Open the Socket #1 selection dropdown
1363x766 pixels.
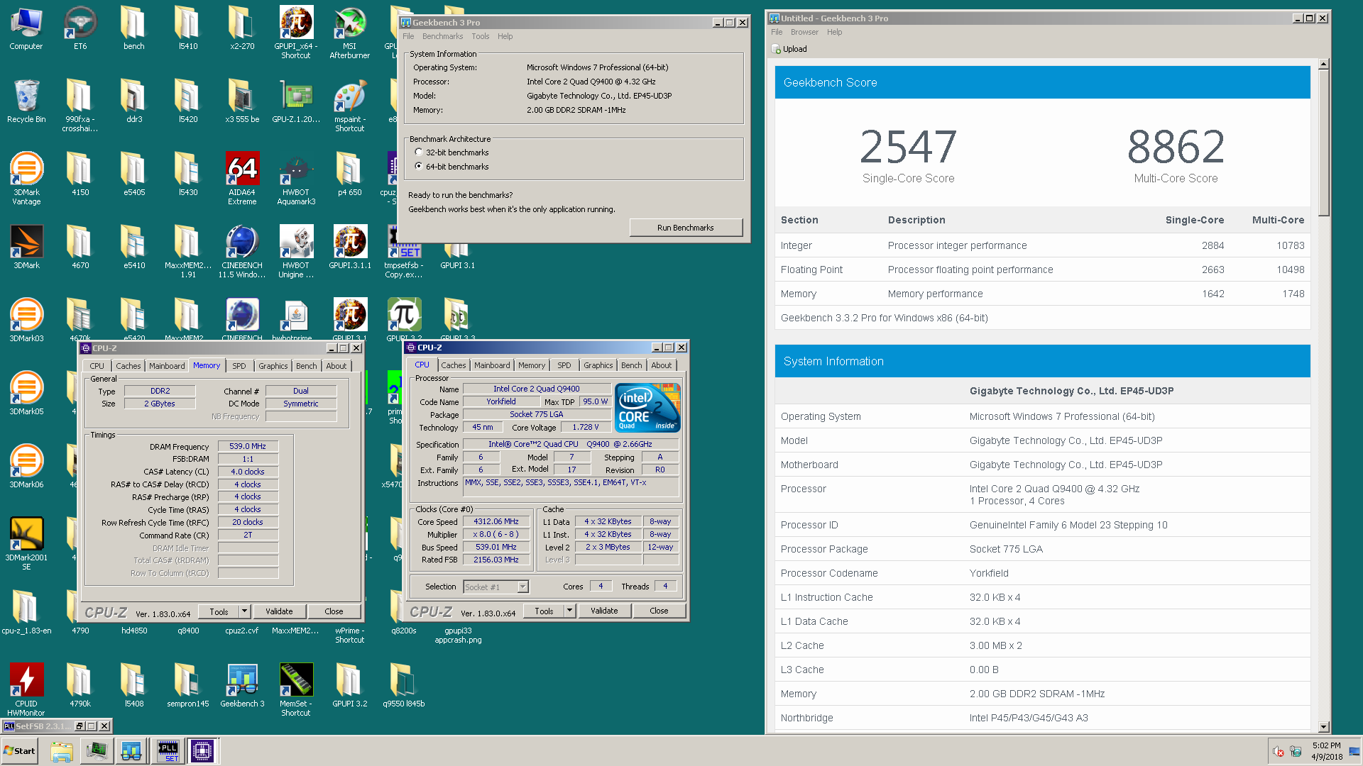[496, 587]
